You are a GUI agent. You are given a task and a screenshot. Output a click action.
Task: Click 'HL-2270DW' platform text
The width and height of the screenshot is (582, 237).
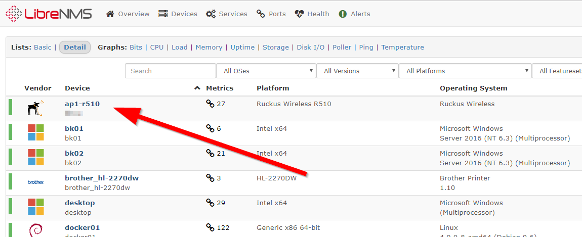pyautogui.click(x=276, y=178)
